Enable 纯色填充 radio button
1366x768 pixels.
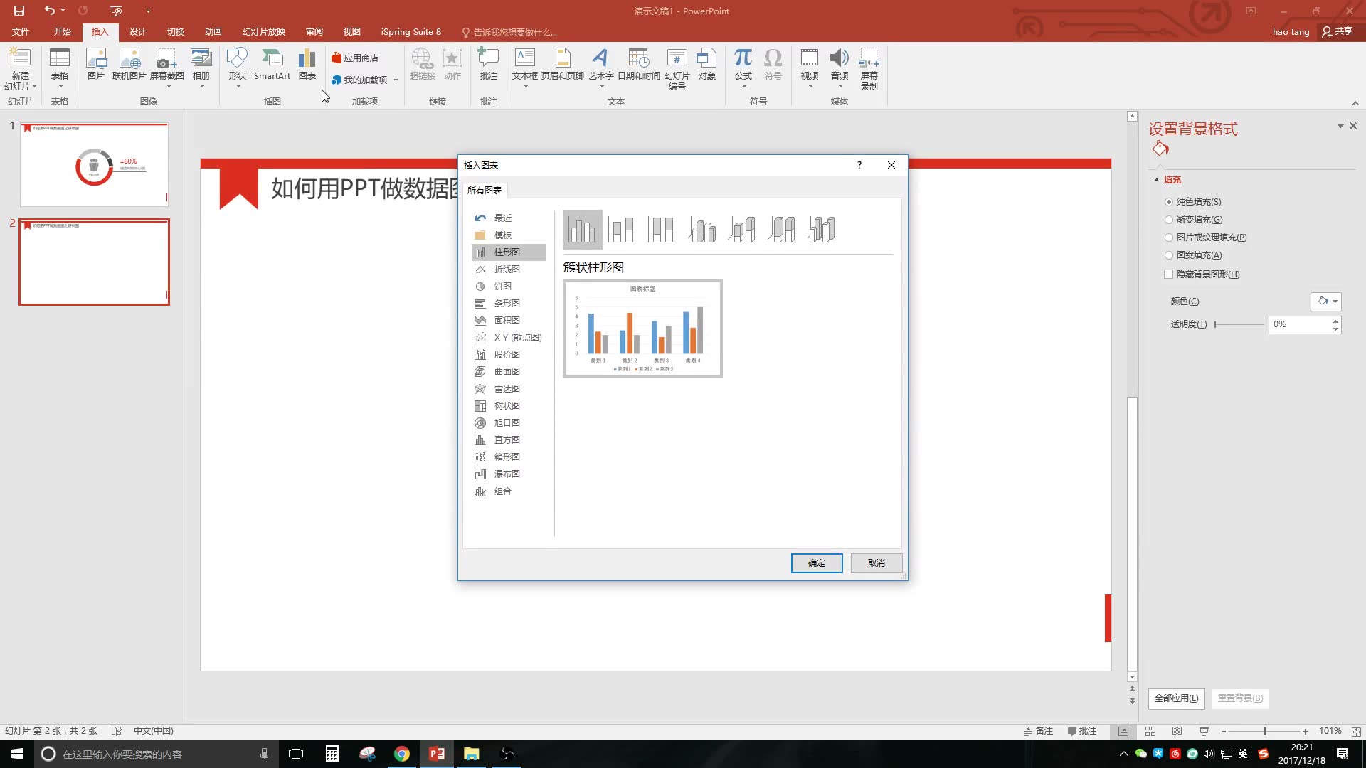click(1169, 201)
